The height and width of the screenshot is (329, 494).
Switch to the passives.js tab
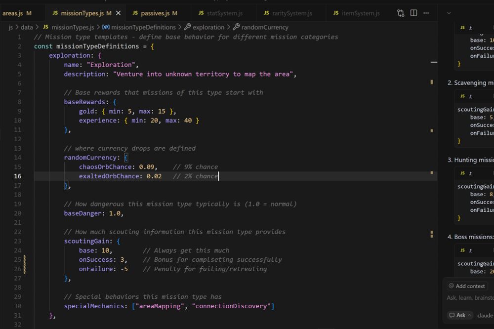[155, 13]
